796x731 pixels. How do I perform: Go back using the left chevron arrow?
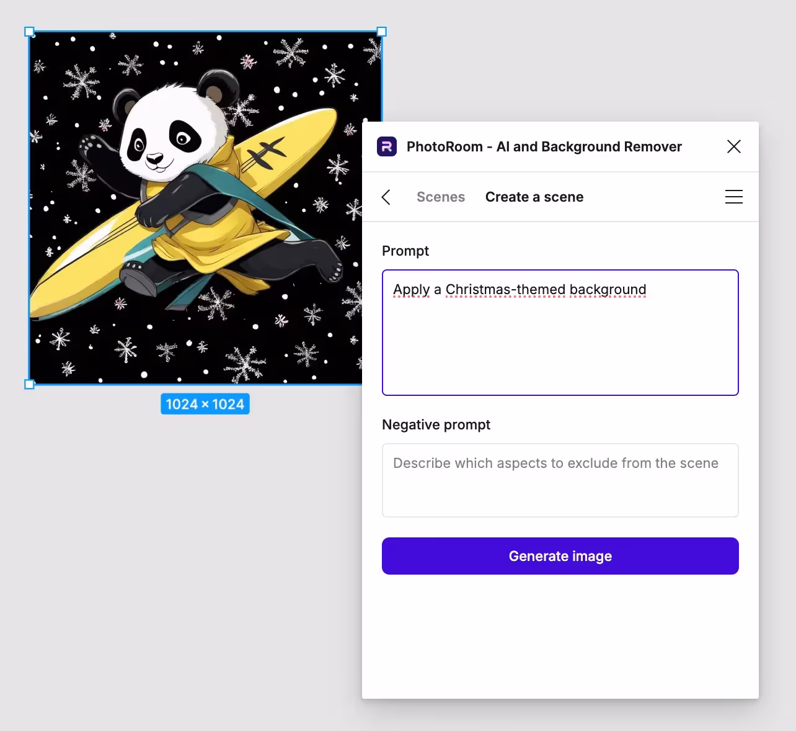pos(386,197)
